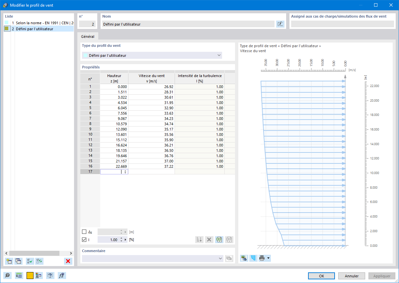
Task: Click height cell 0.000 in row 1
Action: (114, 86)
